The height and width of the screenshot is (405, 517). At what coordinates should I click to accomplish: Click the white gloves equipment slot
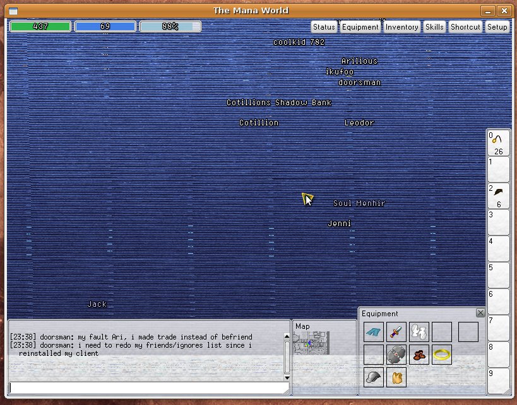coord(419,332)
